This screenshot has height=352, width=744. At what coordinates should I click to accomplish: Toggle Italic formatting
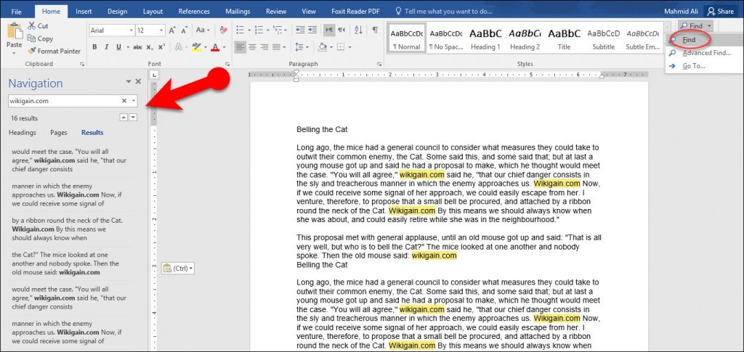106,47
